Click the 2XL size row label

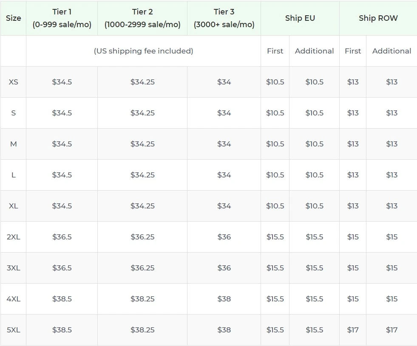[13, 237]
